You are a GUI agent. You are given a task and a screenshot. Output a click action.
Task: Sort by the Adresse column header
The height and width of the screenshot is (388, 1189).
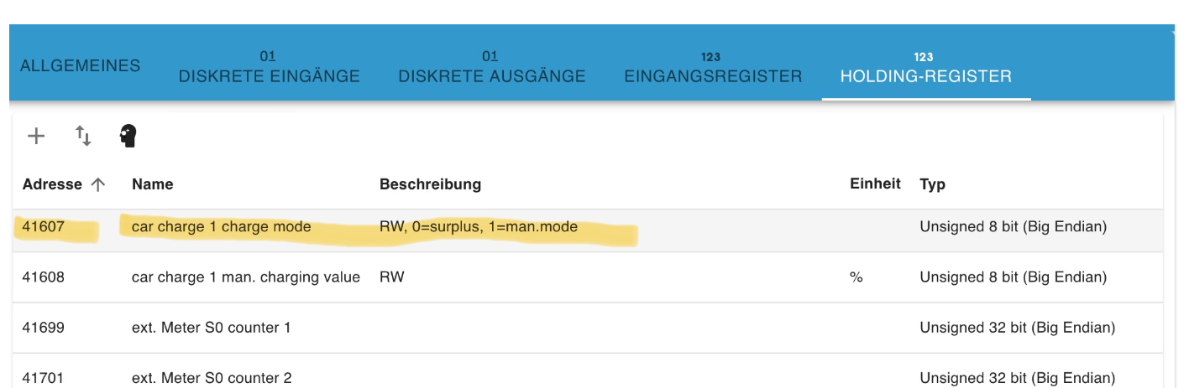(52, 184)
